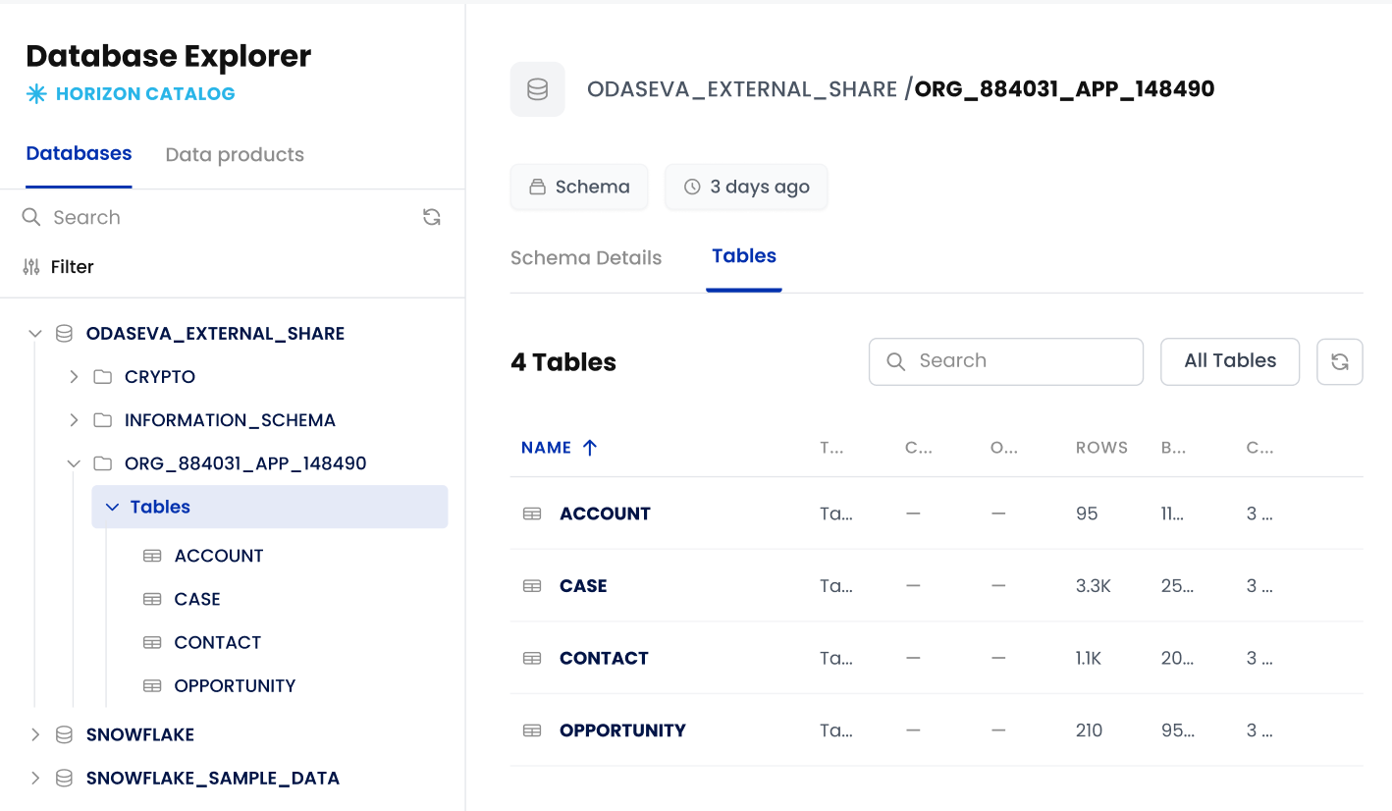This screenshot has width=1392, height=811.
Task: Click the ORG_884031_APP_148490 folder icon in tree
Action: coord(102,463)
